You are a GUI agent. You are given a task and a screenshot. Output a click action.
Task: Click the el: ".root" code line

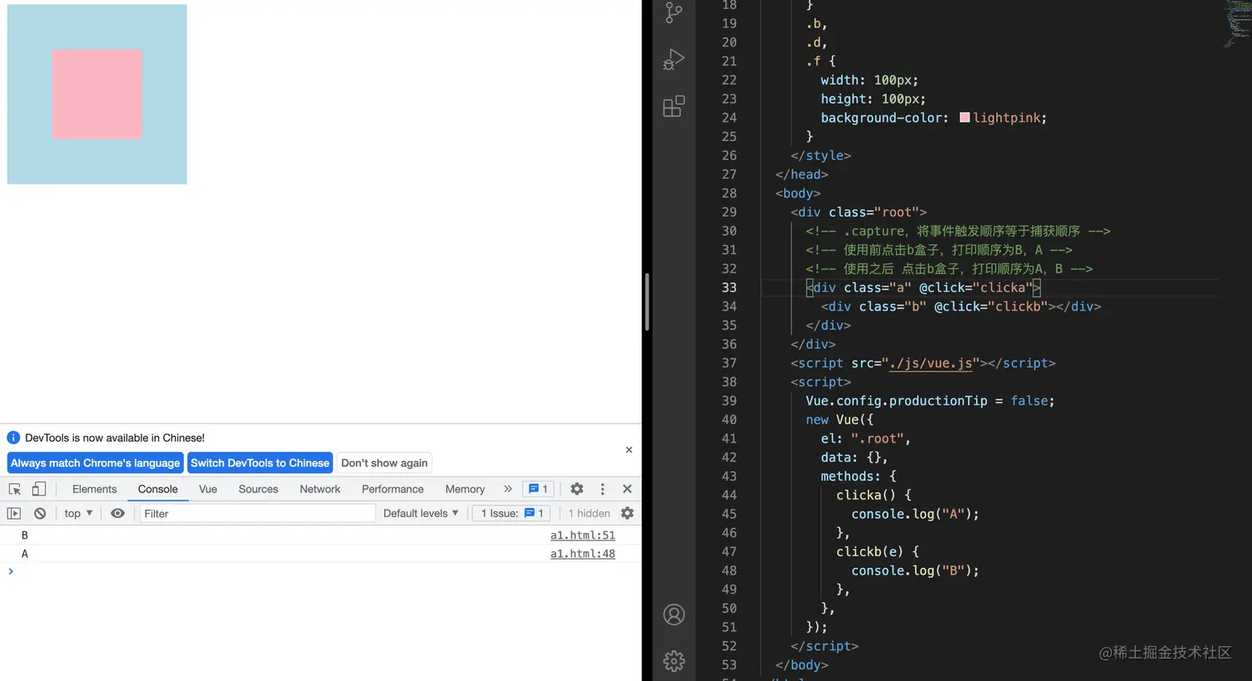865,439
